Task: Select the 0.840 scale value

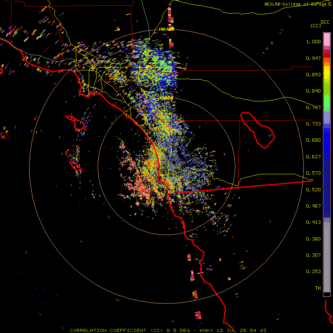Action: click(x=313, y=91)
